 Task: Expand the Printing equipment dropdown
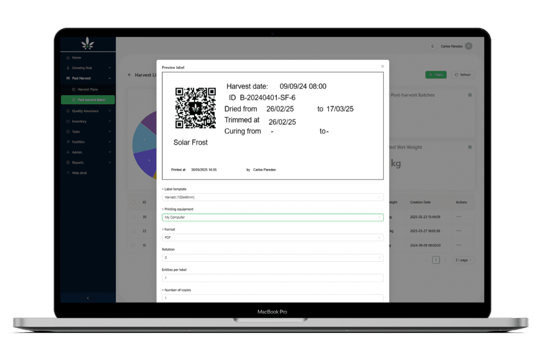pyautogui.click(x=273, y=217)
